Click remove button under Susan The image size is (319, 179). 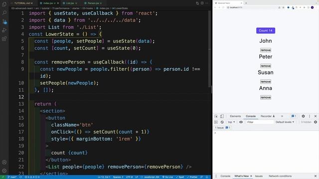pos(266,82)
